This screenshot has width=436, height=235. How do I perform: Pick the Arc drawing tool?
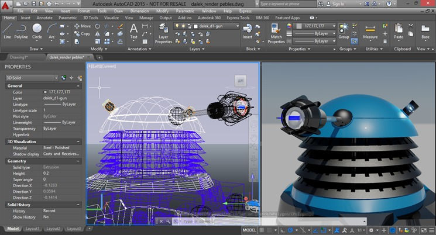[x=52, y=31]
